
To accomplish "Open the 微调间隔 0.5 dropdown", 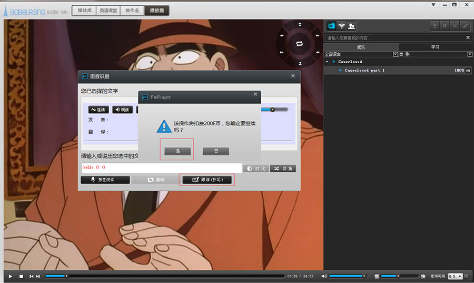I will pyautogui.click(x=455, y=276).
